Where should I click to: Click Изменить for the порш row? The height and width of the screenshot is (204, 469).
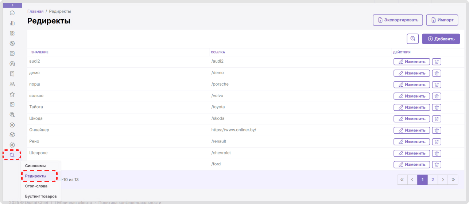[412, 85]
